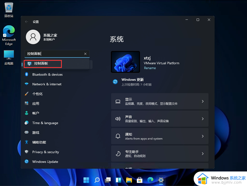The image size is (247, 186).
Task: Click the Settings gear on taskbar
Action: click(x=161, y=180)
